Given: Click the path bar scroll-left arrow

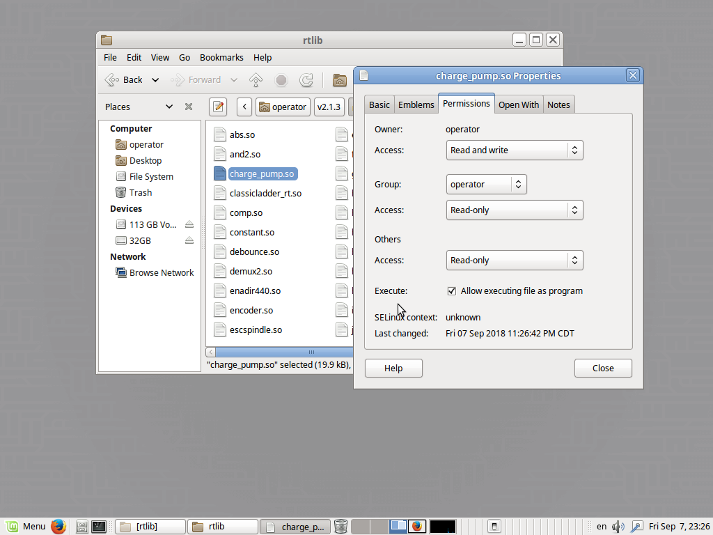Looking at the screenshot, I should [x=244, y=107].
